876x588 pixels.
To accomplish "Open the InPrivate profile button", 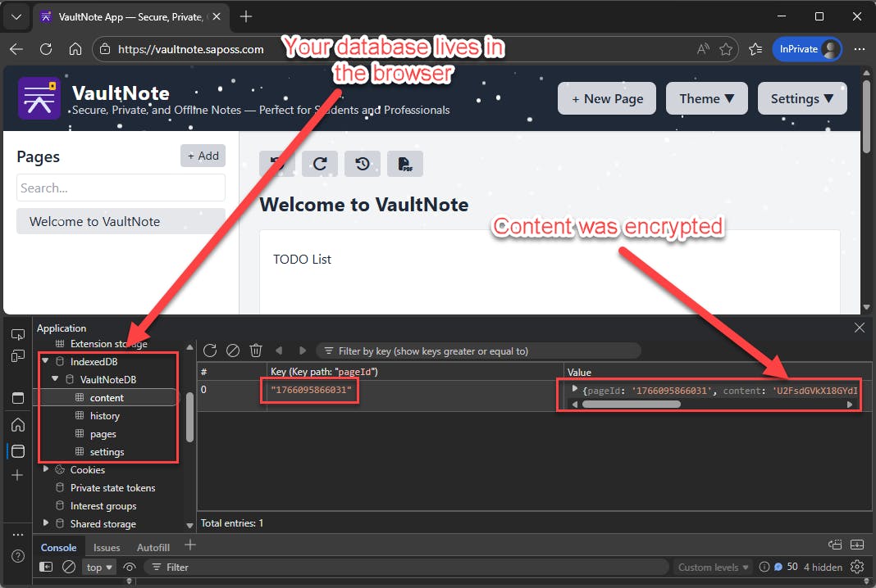I will click(807, 49).
